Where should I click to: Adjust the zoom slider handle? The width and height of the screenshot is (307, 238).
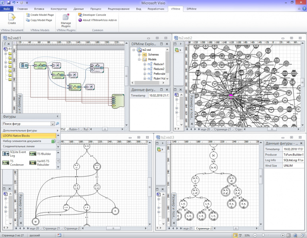point(263,236)
